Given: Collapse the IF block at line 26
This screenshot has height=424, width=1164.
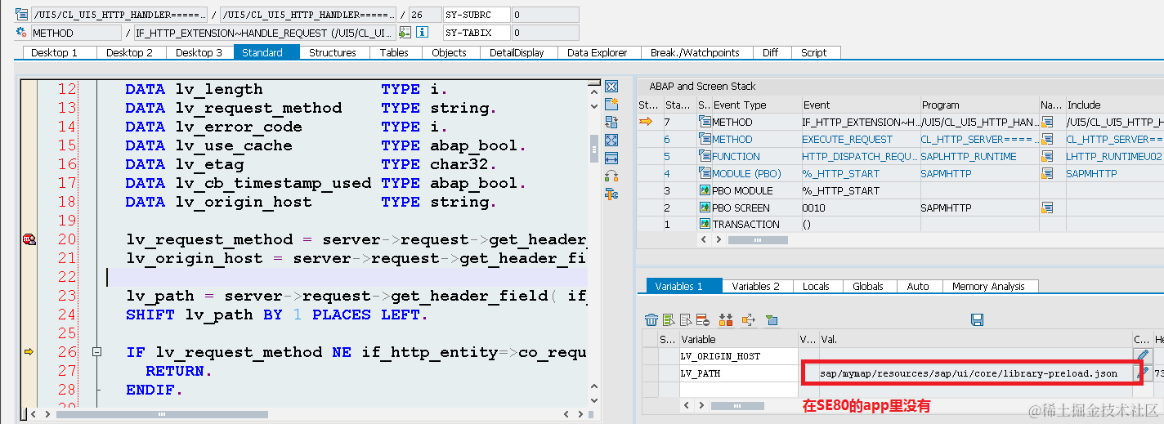Looking at the screenshot, I should 97,352.
